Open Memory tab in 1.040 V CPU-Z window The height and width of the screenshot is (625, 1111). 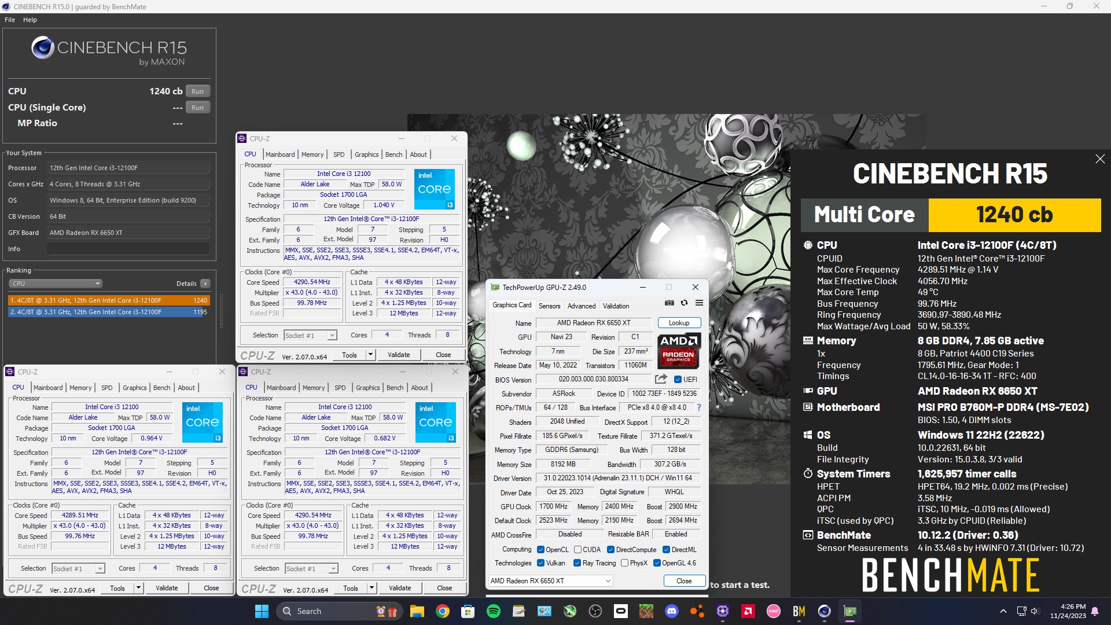[x=312, y=155]
